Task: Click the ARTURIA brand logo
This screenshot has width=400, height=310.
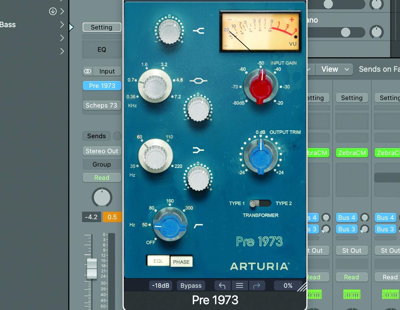Action: [x=260, y=266]
